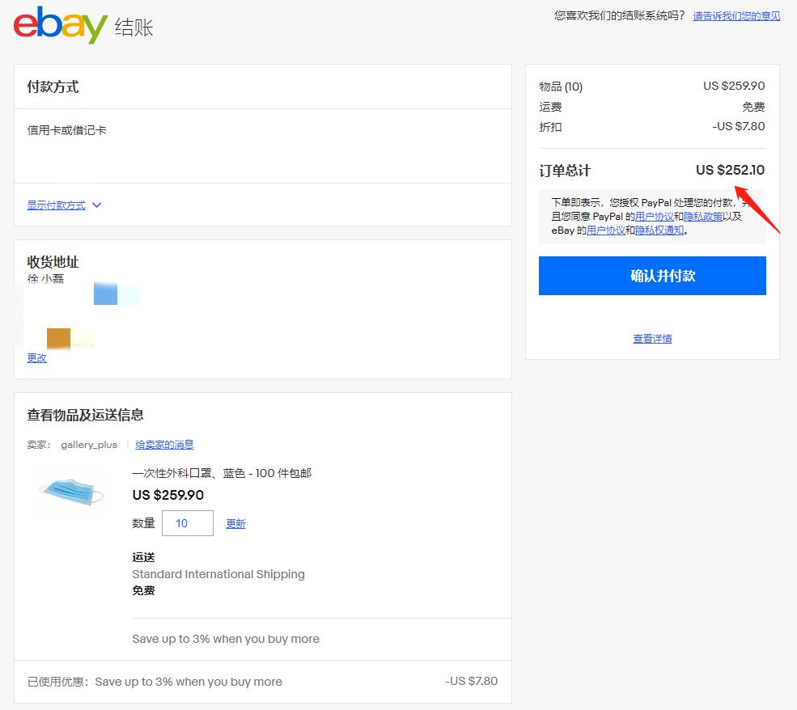Click 更新 to update item quantity
The width and height of the screenshot is (797, 710).
coord(235,523)
